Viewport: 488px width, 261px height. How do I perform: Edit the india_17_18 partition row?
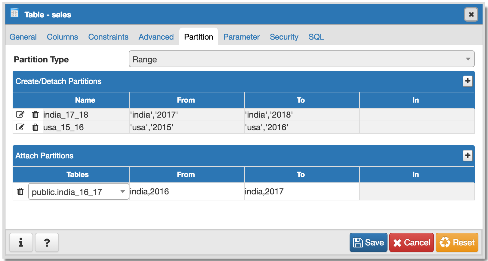[20, 115]
